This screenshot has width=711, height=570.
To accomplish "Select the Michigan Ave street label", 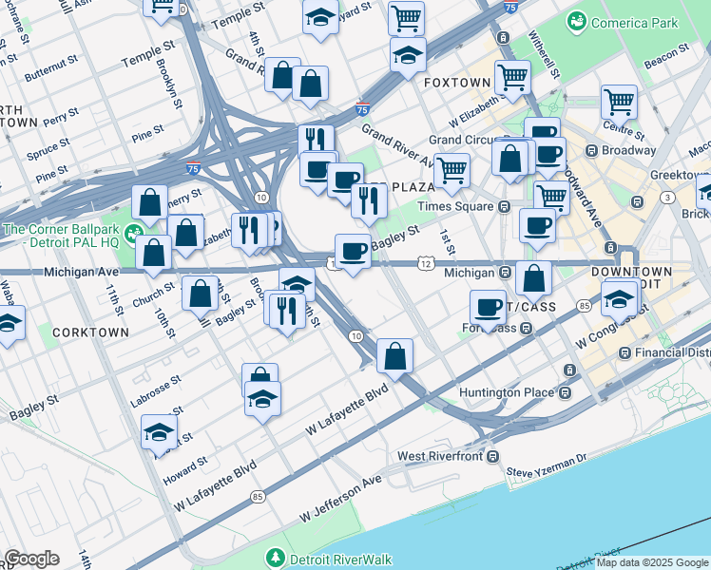I will [x=82, y=272].
